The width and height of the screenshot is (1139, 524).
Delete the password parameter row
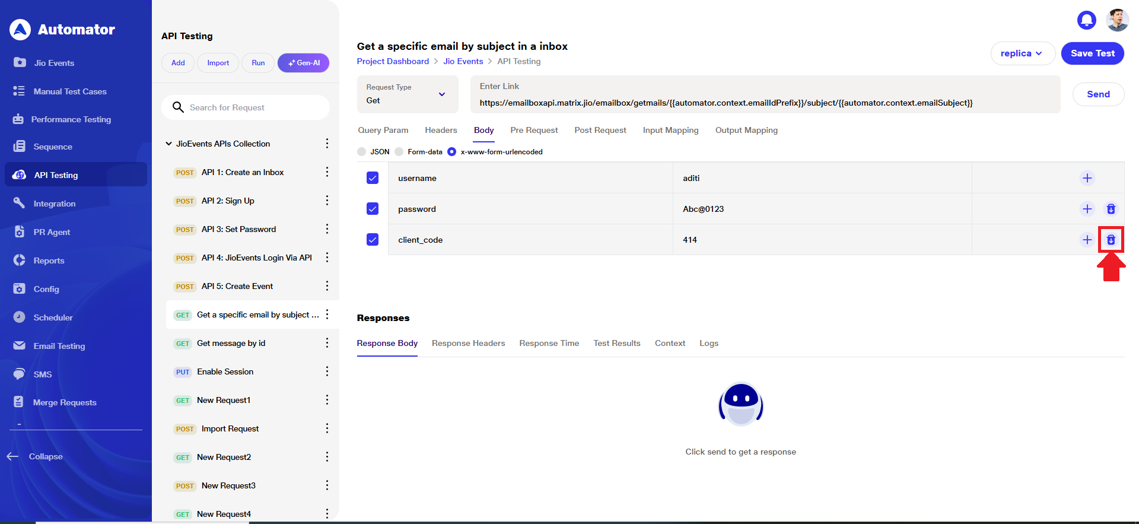1111,209
